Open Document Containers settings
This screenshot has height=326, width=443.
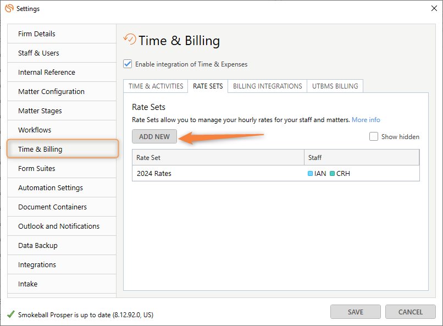click(62, 207)
